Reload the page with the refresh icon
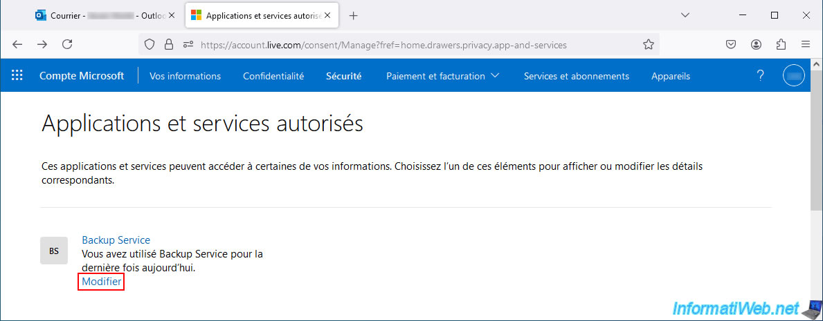 pyautogui.click(x=67, y=44)
